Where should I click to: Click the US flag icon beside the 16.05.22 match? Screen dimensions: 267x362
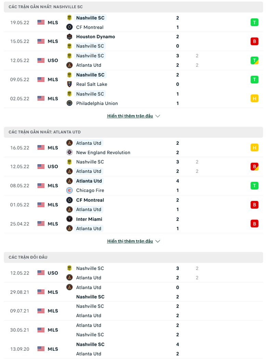coord(41,147)
